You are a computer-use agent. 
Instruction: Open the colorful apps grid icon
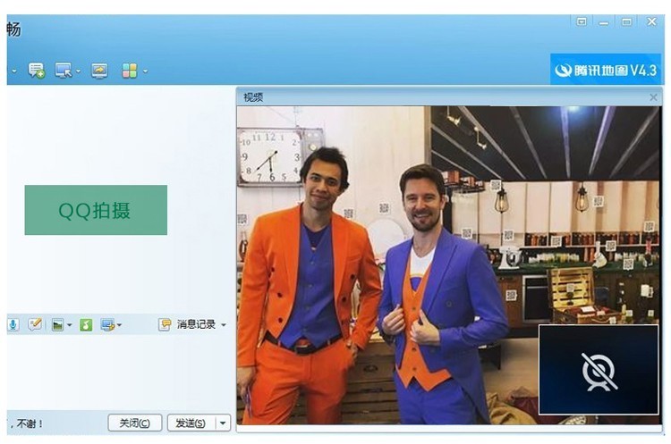point(129,71)
